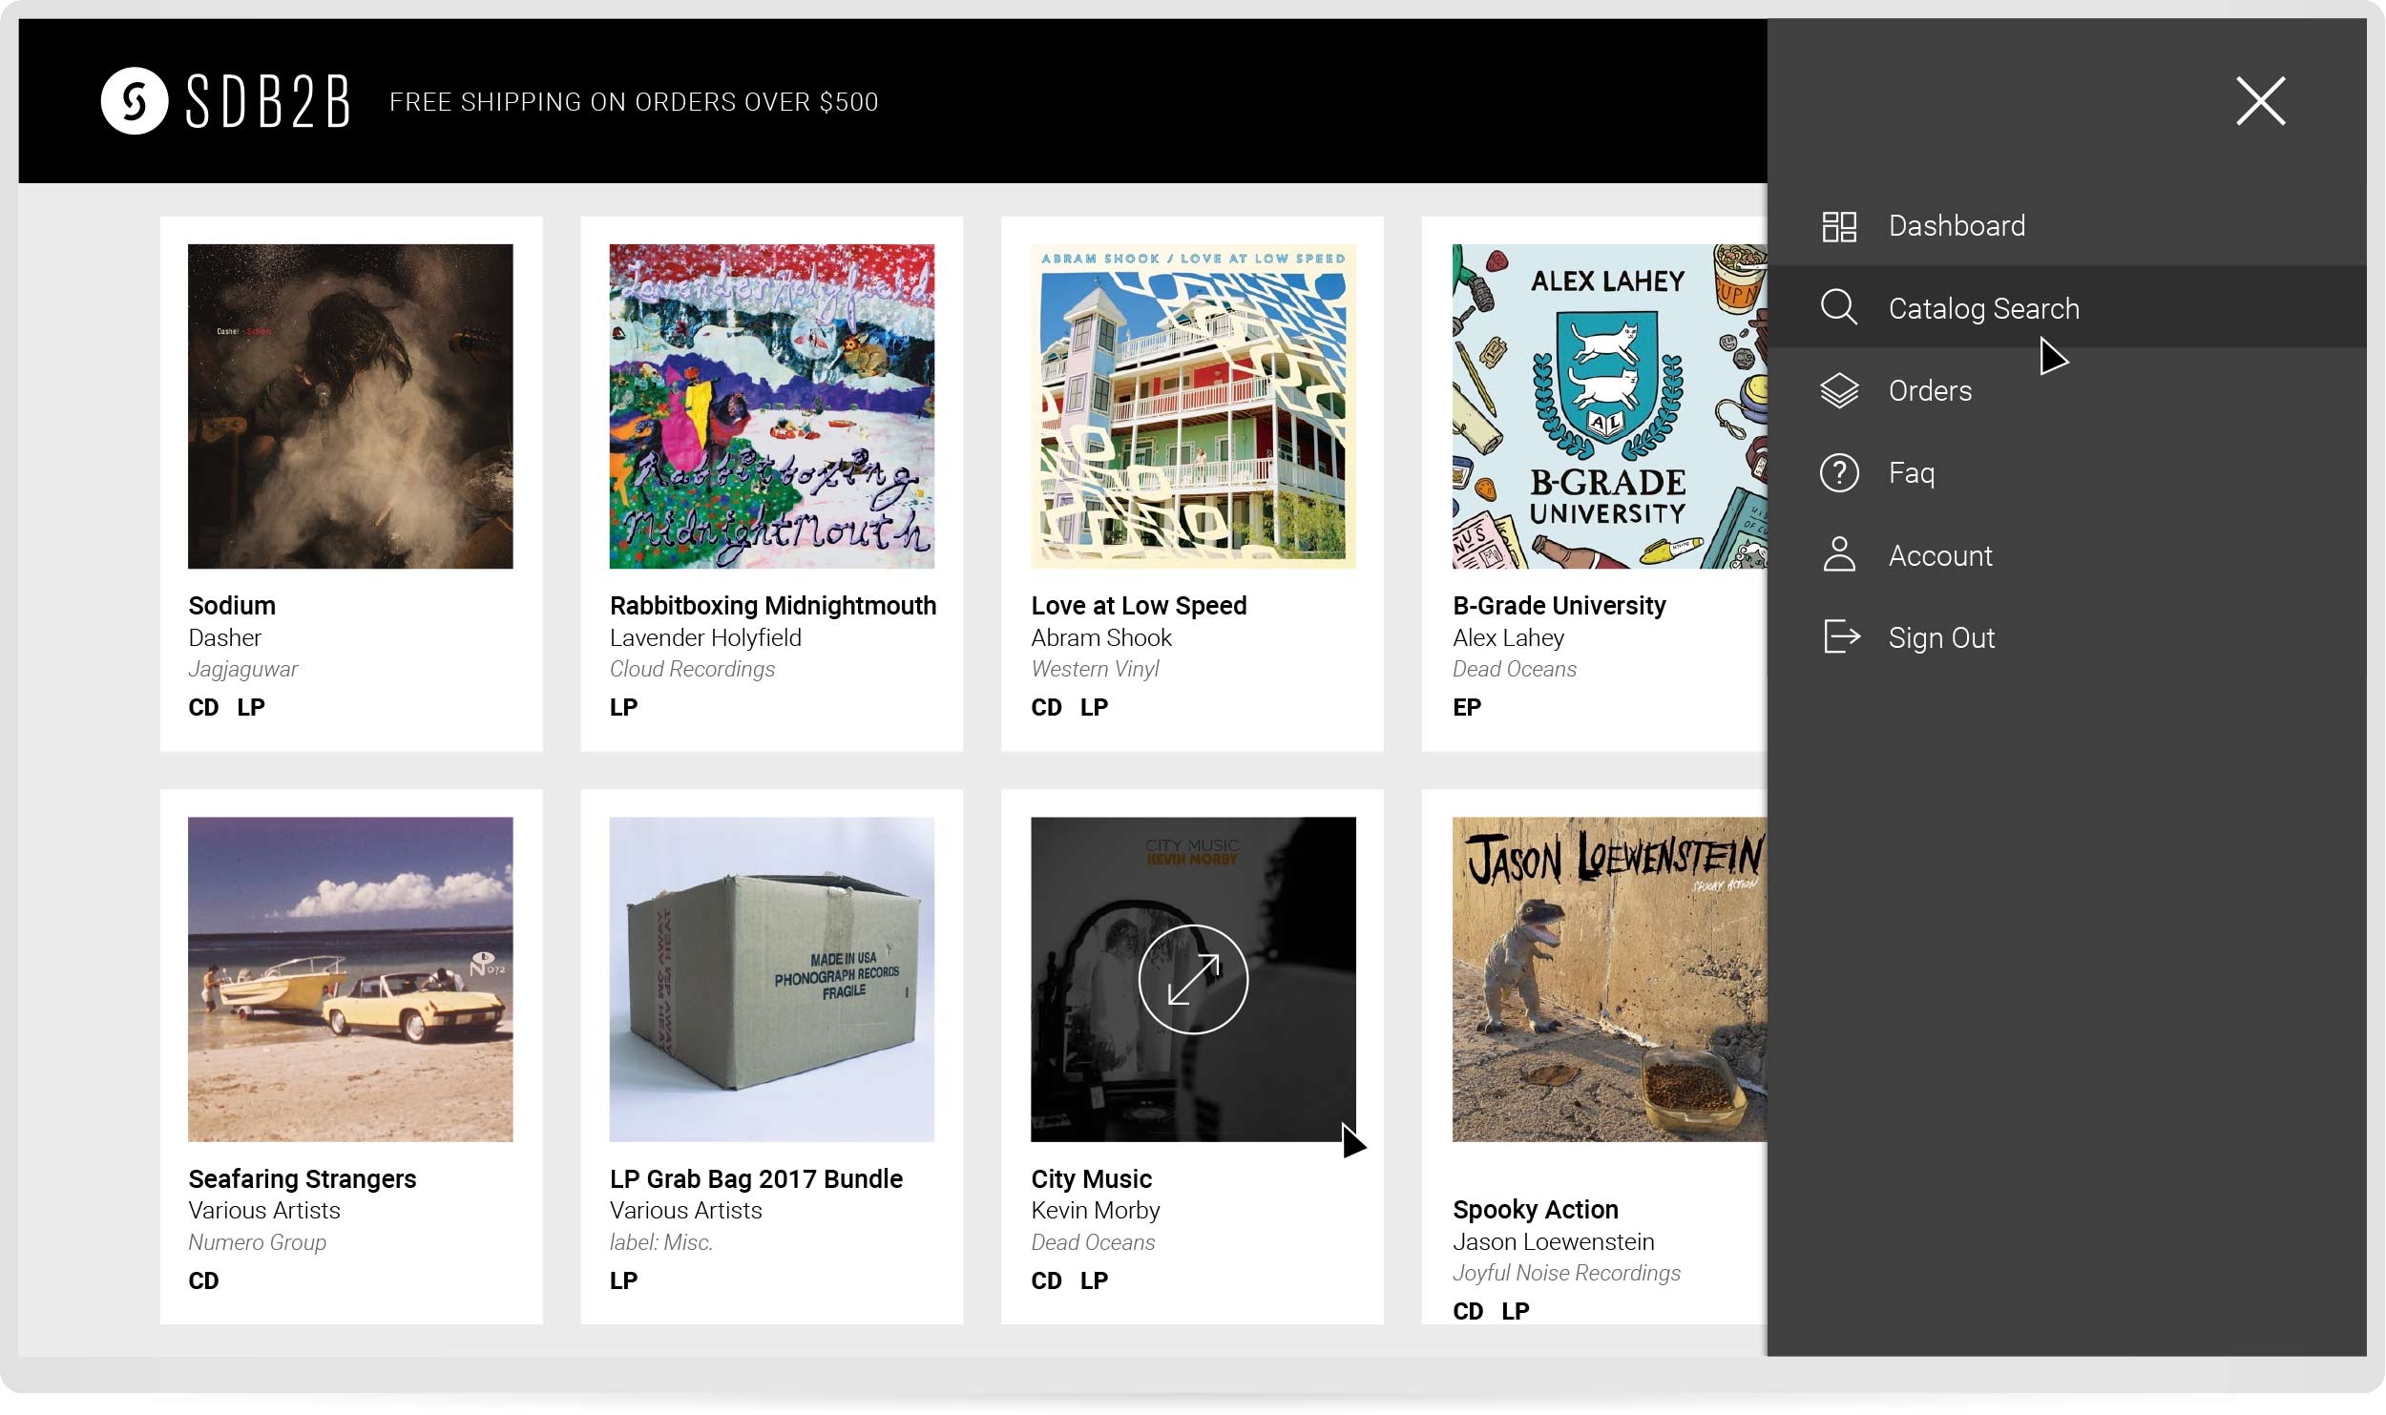Select CD format for Love at Low Speed

pyautogui.click(x=1046, y=708)
